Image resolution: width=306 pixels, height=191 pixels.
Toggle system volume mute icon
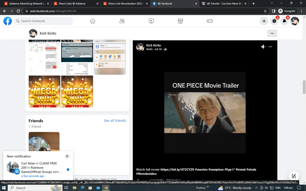(266, 188)
